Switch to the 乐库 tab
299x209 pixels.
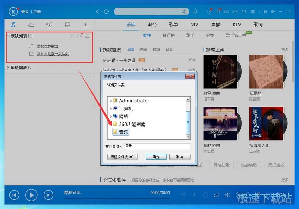(x=131, y=25)
